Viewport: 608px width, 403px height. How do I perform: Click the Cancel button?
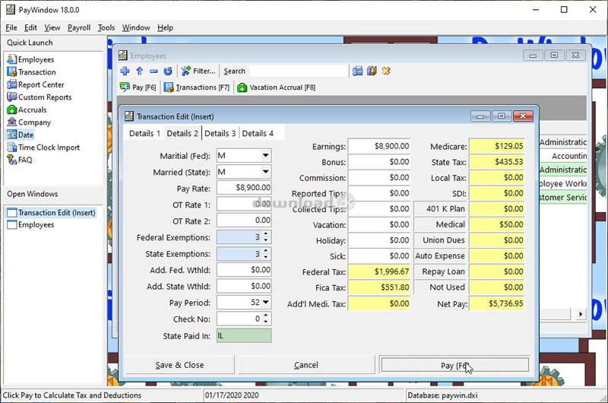pyautogui.click(x=306, y=365)
